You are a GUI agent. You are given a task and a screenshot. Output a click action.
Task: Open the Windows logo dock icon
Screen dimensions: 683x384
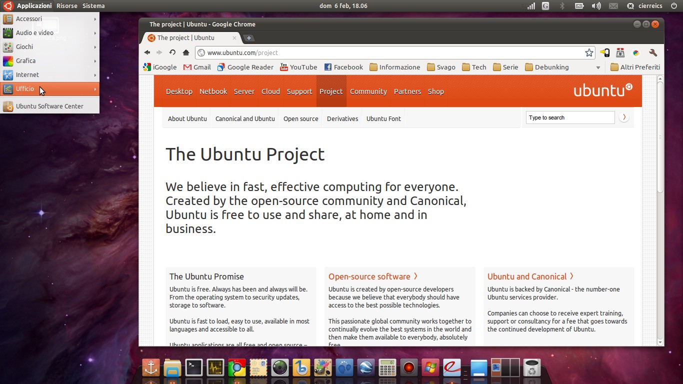click(430, 367)
